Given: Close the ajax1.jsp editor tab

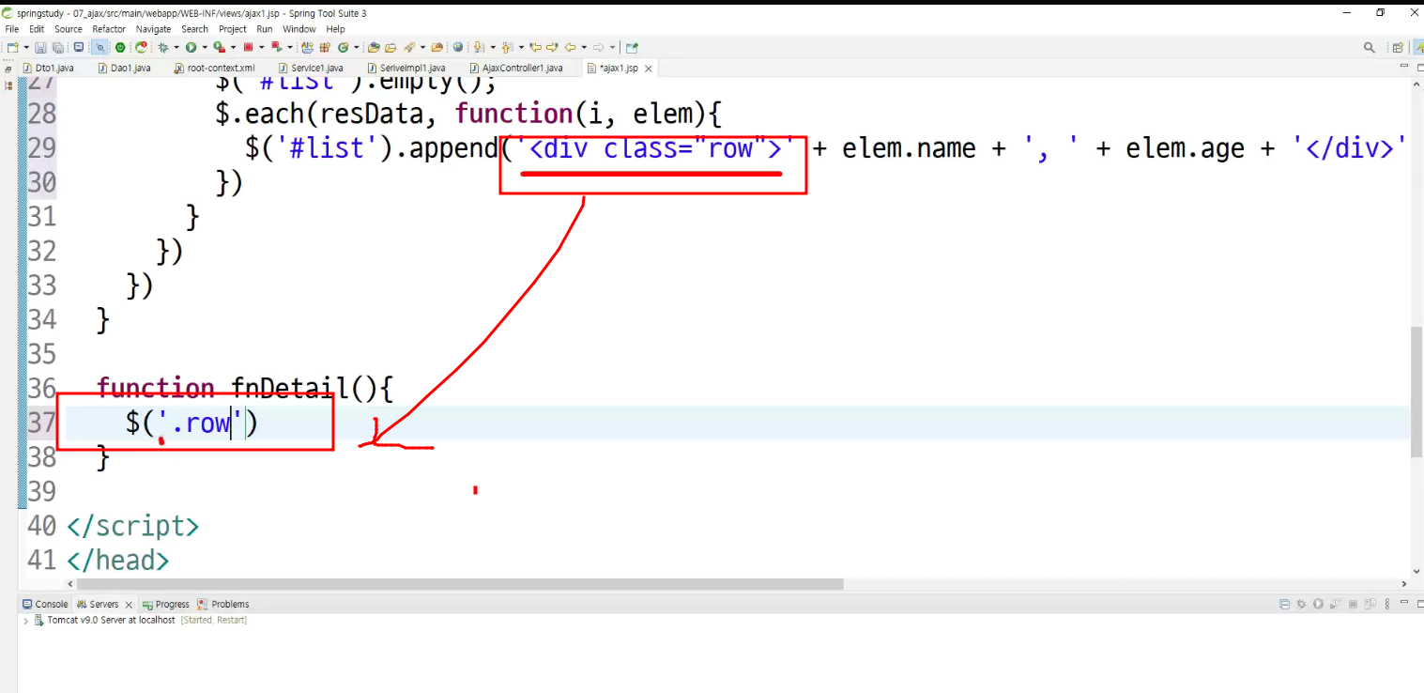Looking at the screenshot, I should 649,69.
